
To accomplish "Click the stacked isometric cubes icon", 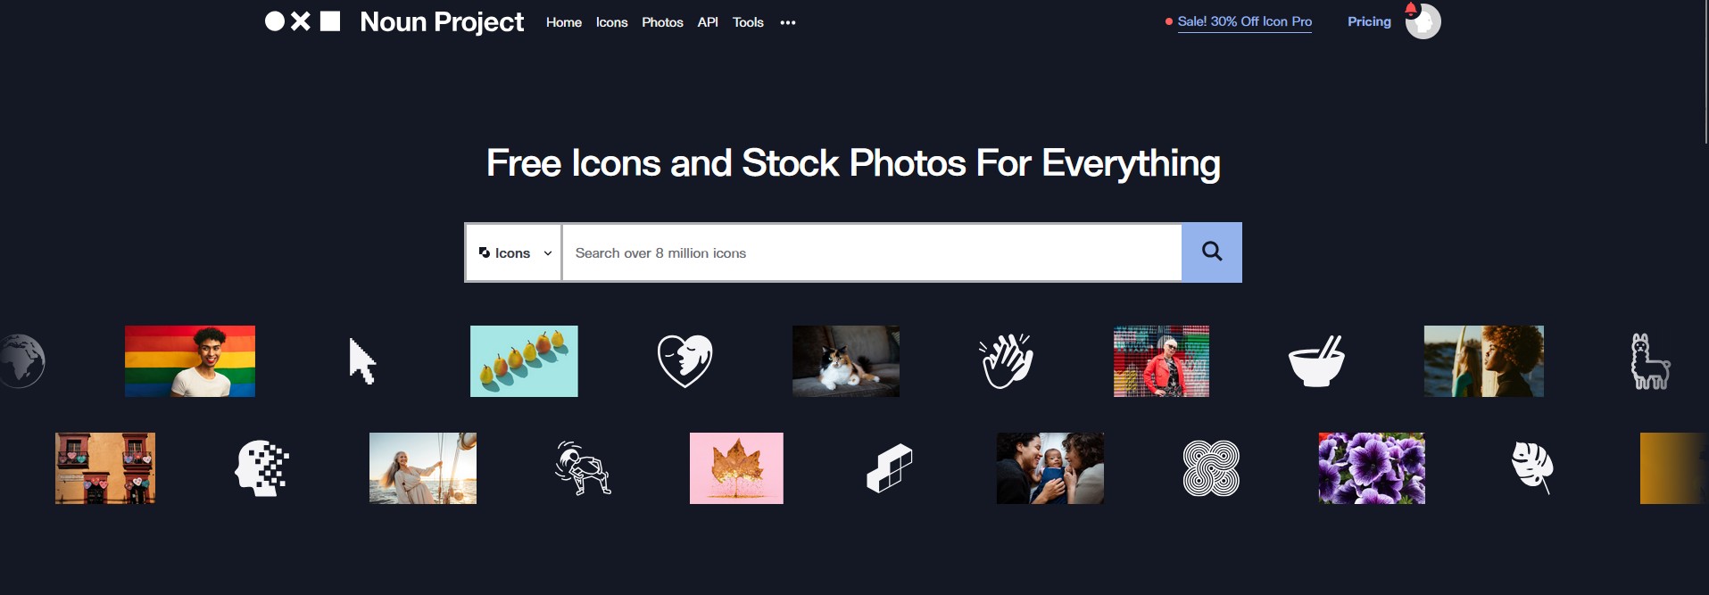I will 889,468.
